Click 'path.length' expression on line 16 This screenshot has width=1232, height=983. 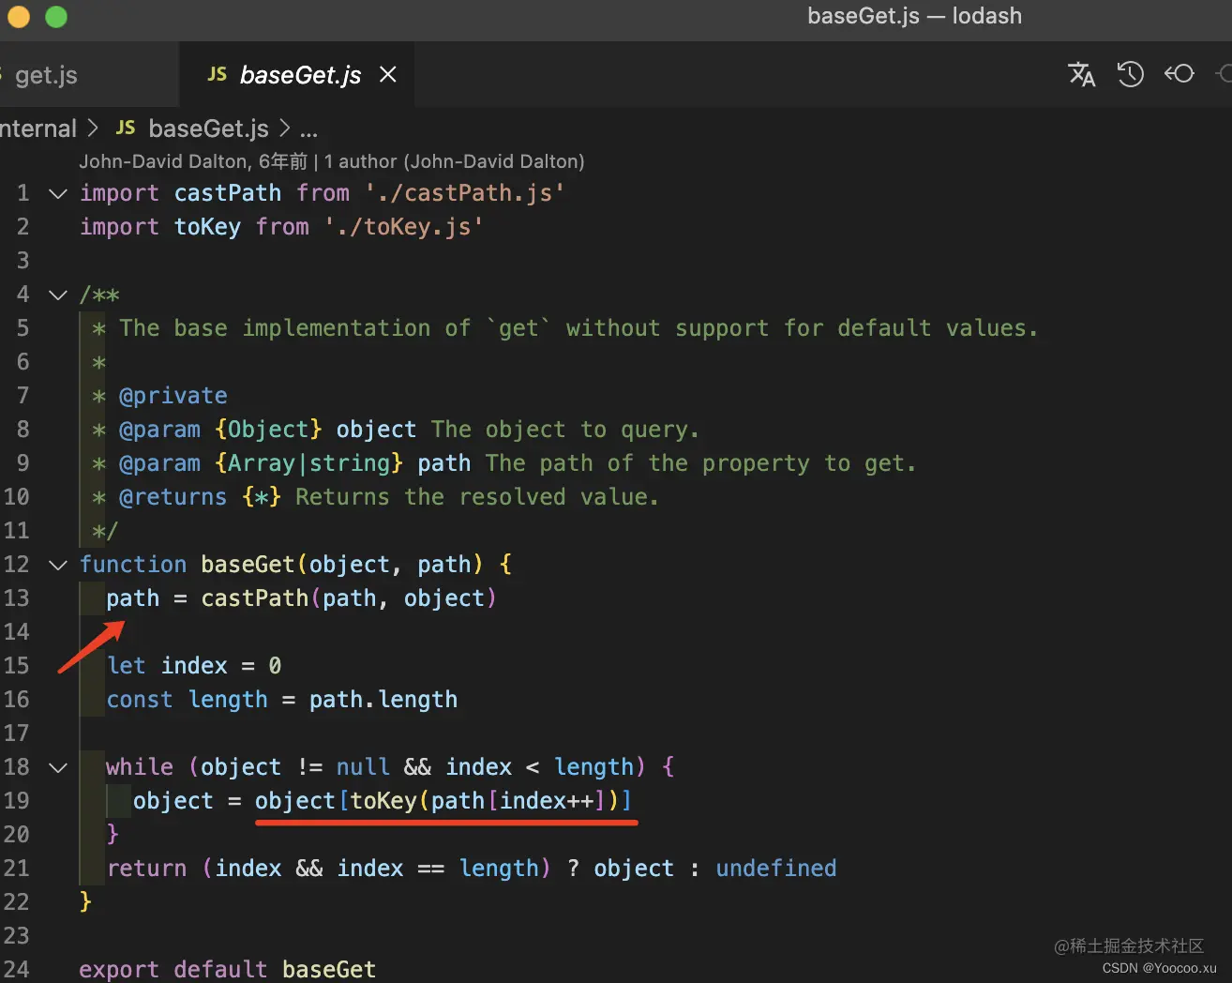pos(383,700)
